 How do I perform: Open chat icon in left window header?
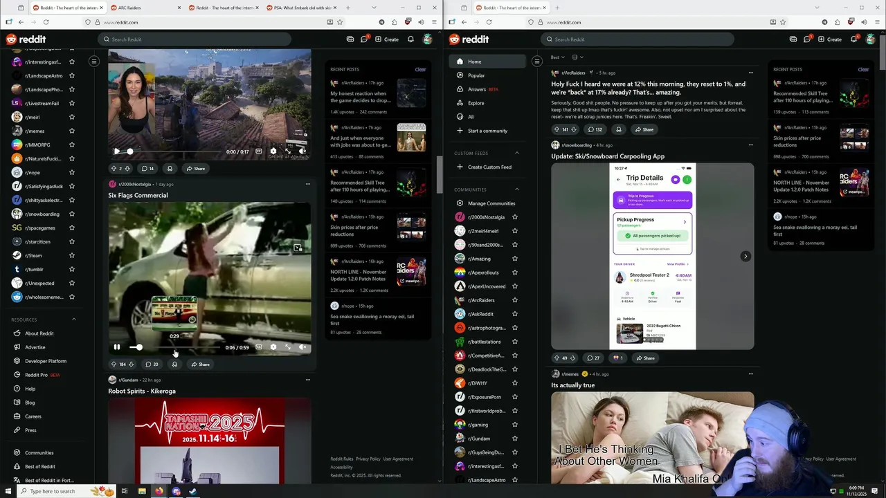pyautogui.click(x=364, y=39)
